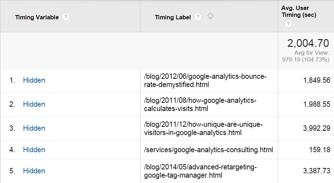Click the 159.18 timing value
Image resolution: width=334 pixels, height=183 pixels.
tap(320, 150)
